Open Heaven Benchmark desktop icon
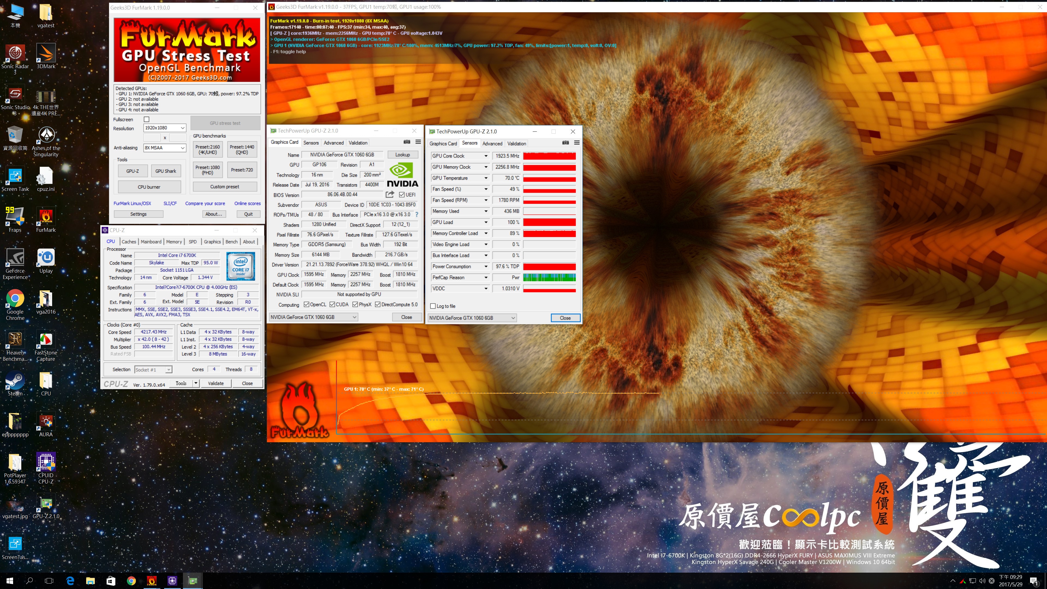 [15, 346]
